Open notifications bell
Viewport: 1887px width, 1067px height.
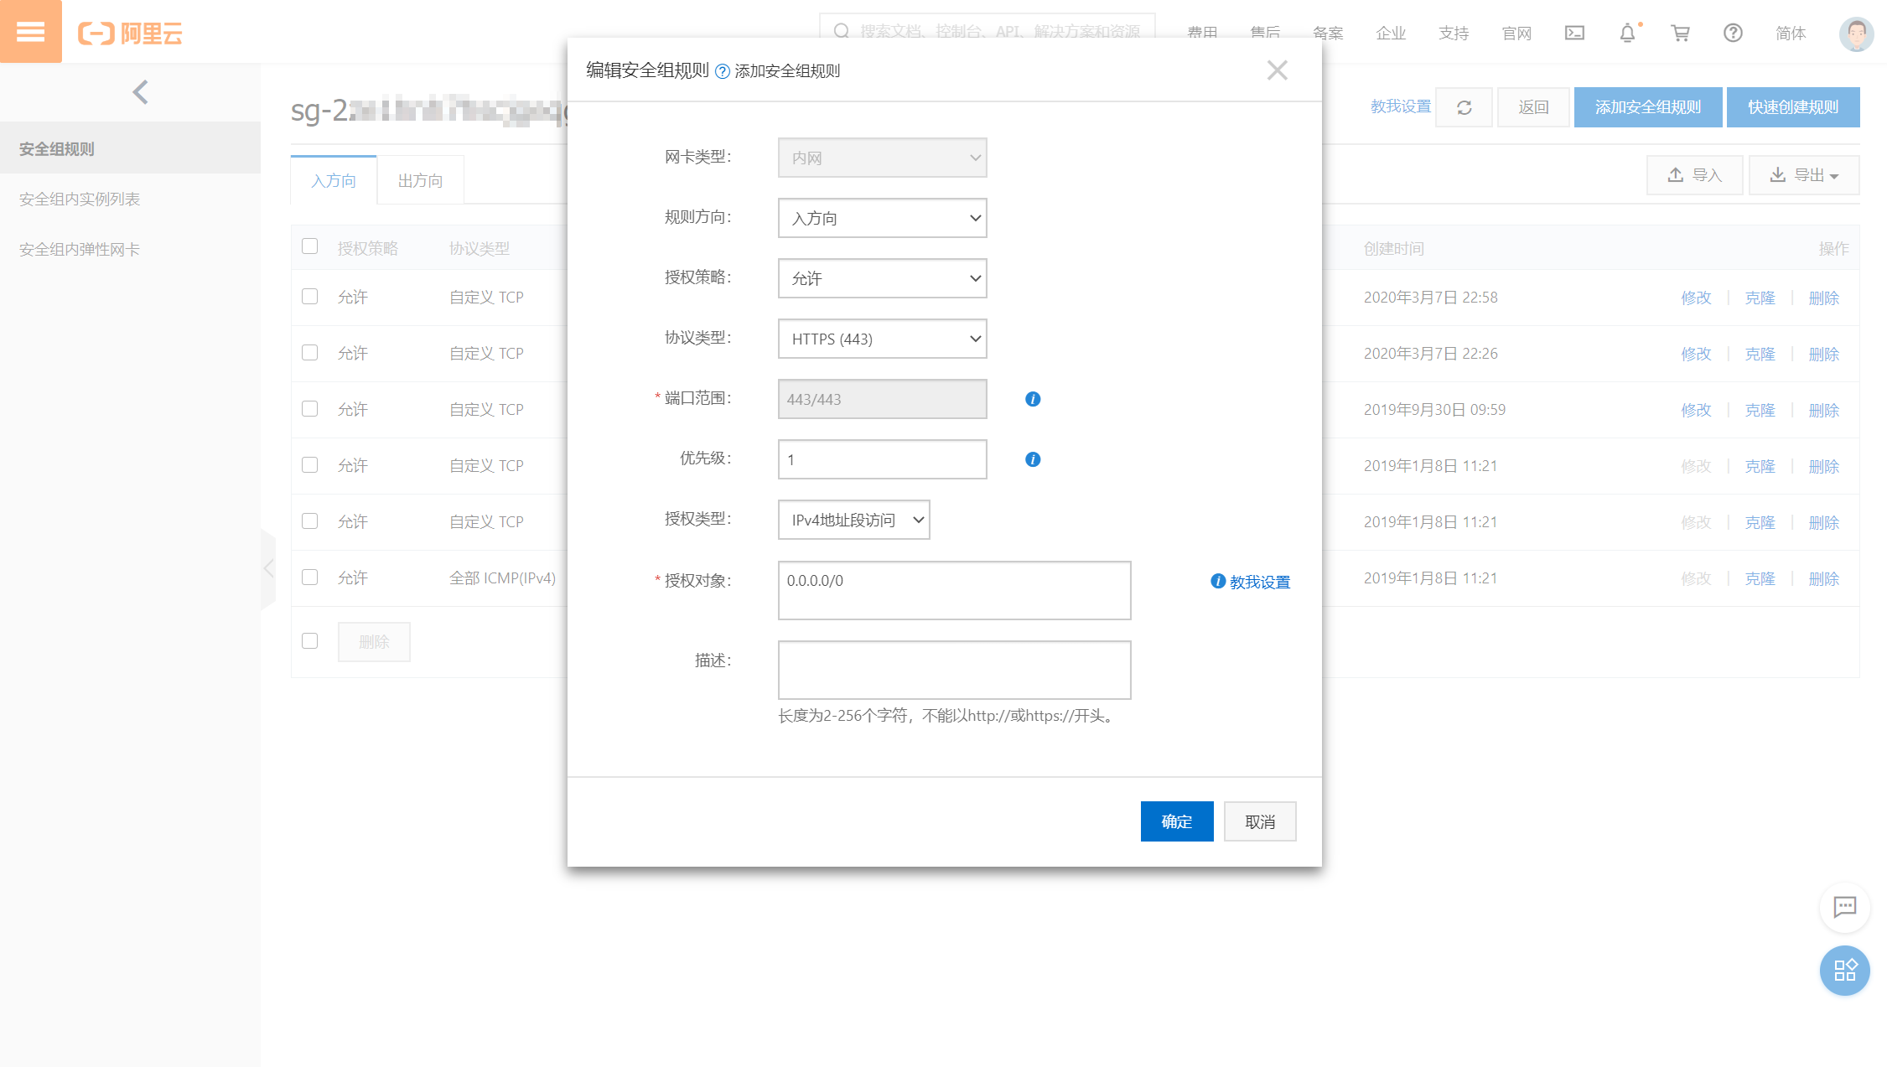tap(1627, 33)
